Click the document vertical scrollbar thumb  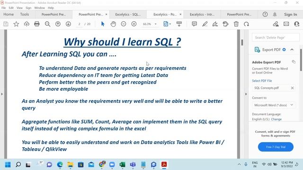coord(242,42)
